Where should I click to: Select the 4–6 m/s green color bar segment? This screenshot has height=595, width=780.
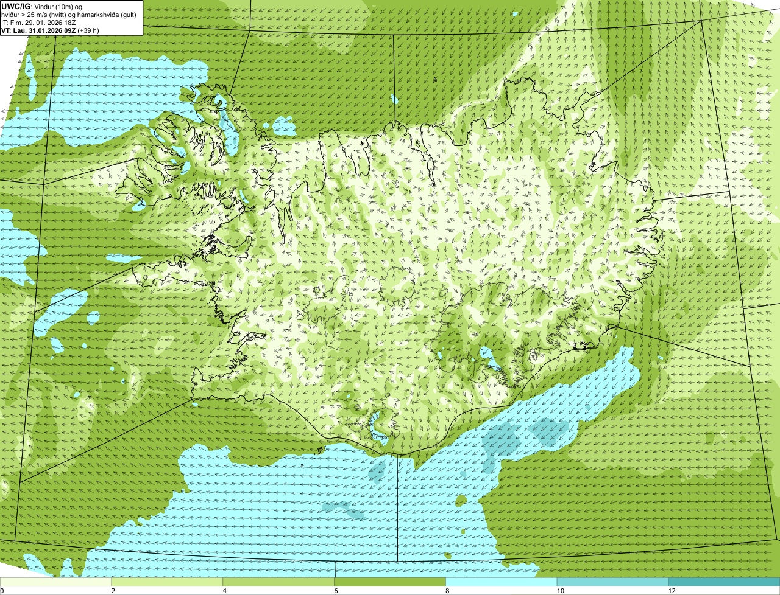tap(279, 582)
